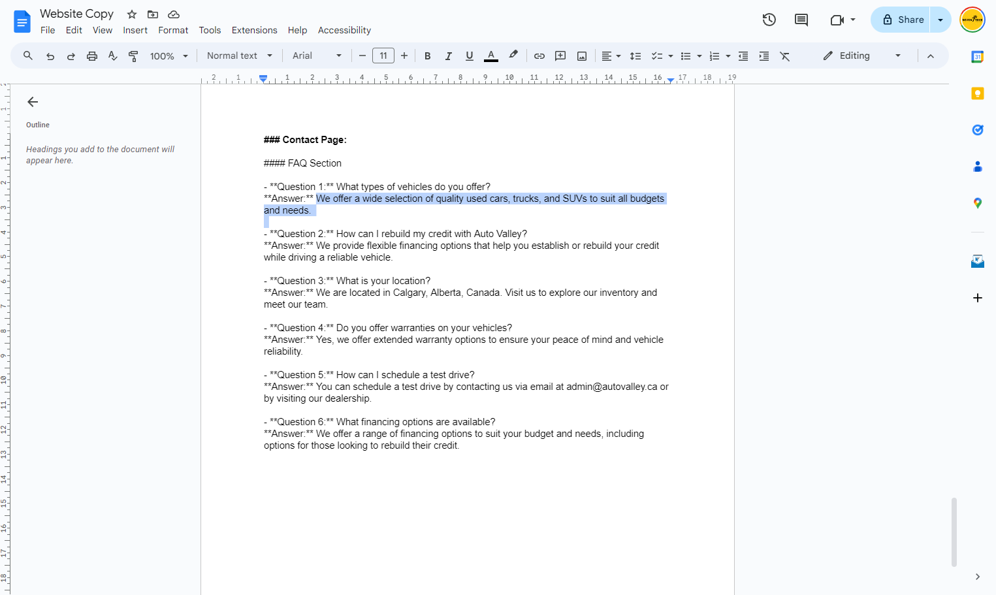Toggle italic formatting

tap(449, 56)
